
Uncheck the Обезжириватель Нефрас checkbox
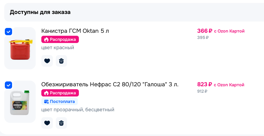[9, 85]
